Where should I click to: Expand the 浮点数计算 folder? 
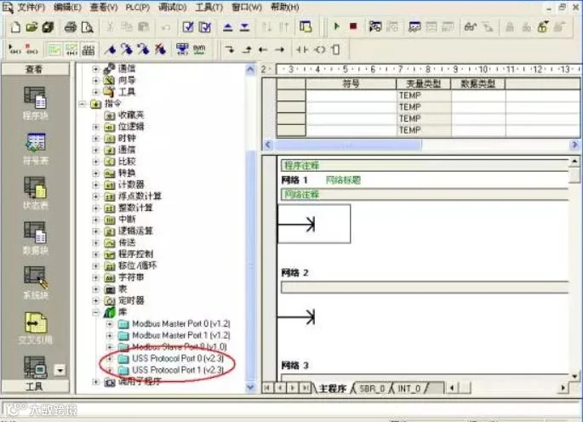point(95,197)
